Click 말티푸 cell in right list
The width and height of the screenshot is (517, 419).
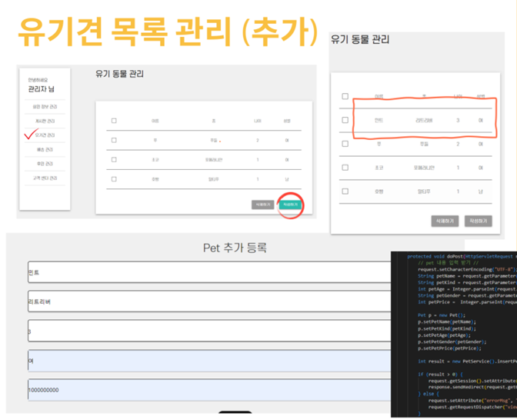tap(424, 191)
